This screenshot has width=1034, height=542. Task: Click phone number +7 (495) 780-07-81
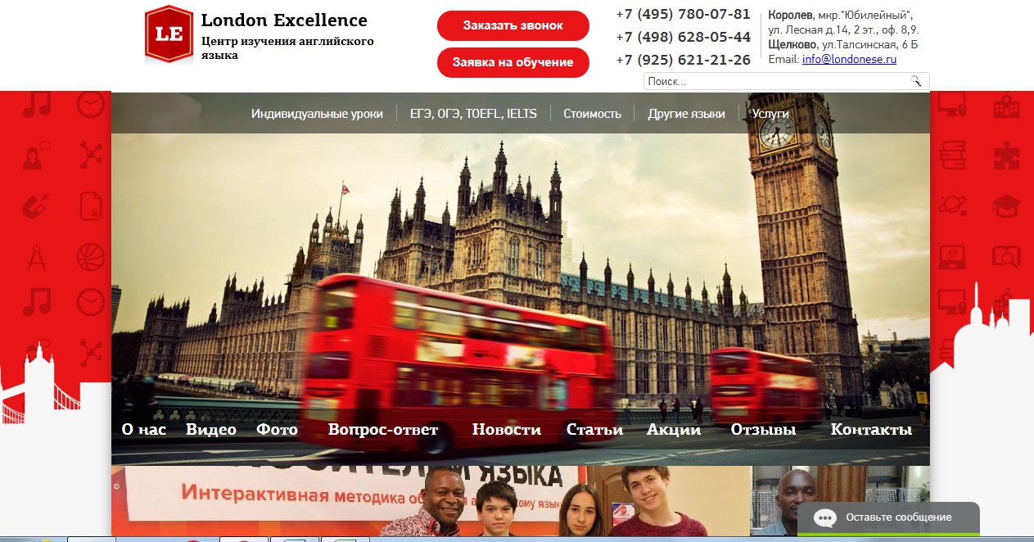point(683,14)
